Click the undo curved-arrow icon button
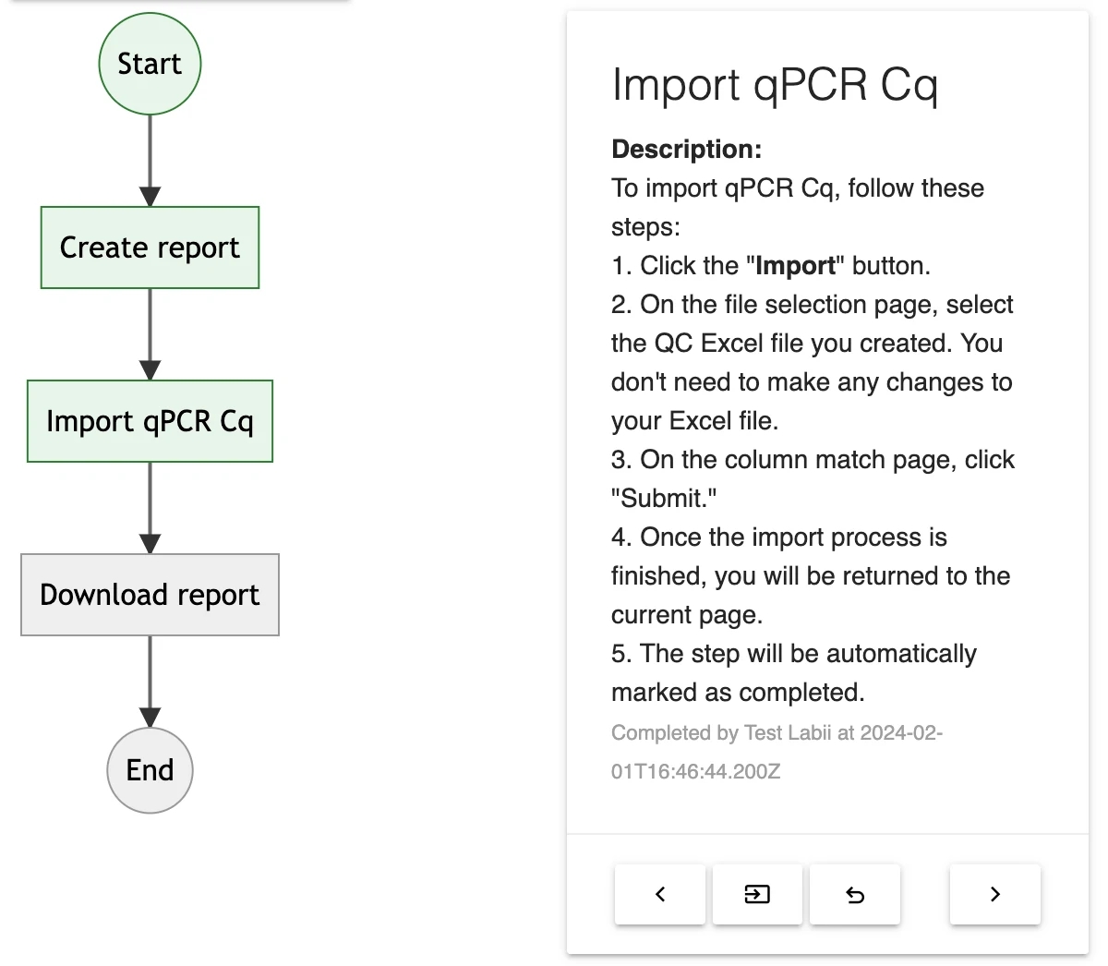This screenshot has height=966, width=1108. coord(855,894)
